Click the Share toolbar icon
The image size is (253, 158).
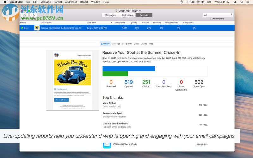25,15
